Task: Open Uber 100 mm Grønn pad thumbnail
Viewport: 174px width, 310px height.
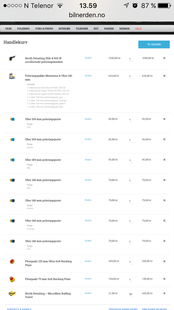Action: pos(12,139)
